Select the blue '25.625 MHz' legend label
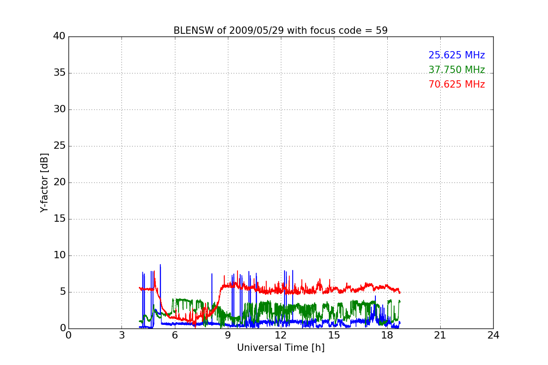548x365 pixels. point(457,55)
